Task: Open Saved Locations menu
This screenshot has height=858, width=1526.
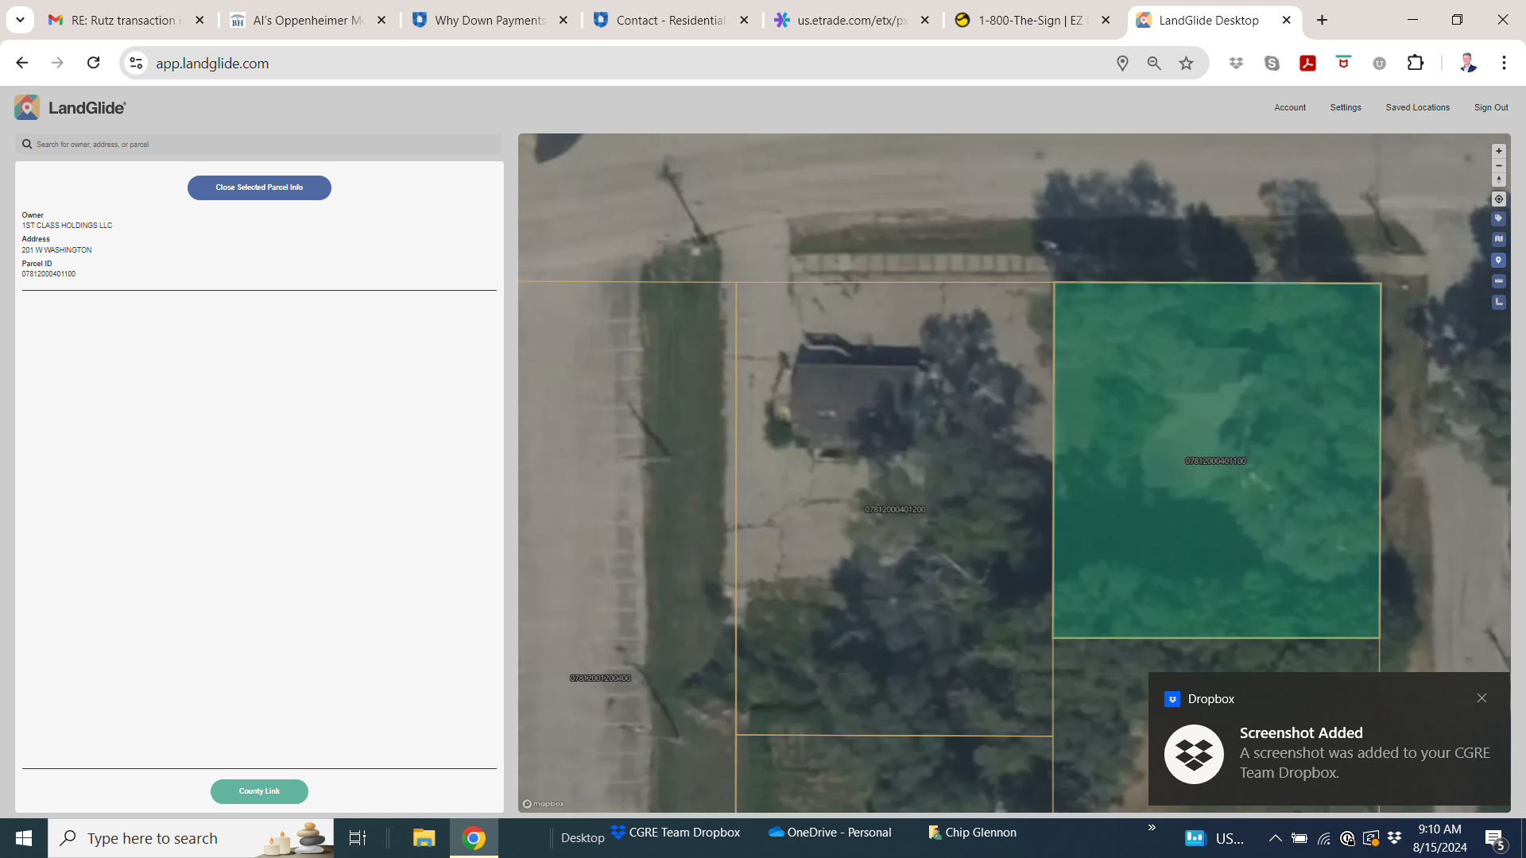Action: (x=1417, y=107)
